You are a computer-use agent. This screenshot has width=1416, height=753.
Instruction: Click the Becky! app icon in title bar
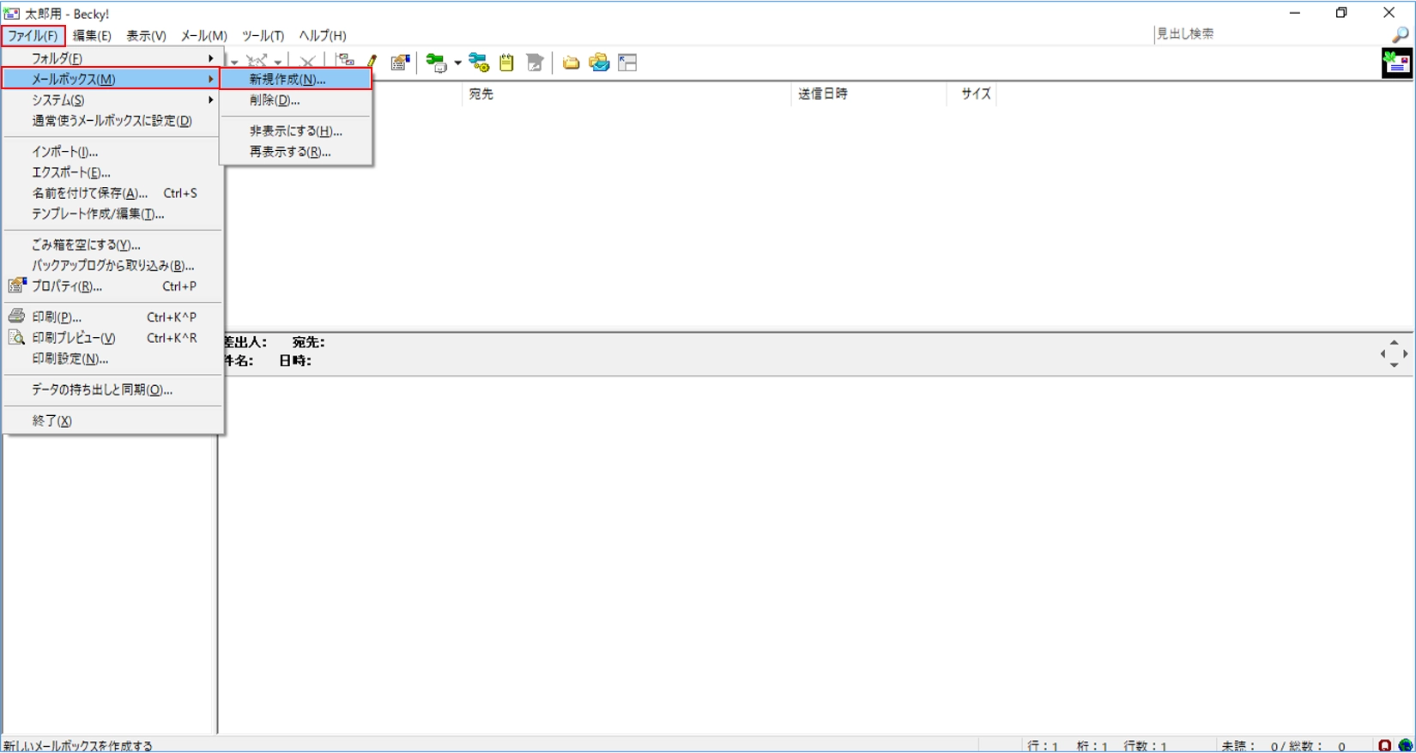pos(11,13)
